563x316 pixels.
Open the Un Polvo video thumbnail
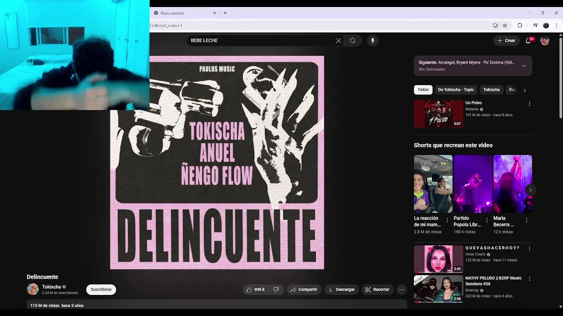tap(439, 114)
